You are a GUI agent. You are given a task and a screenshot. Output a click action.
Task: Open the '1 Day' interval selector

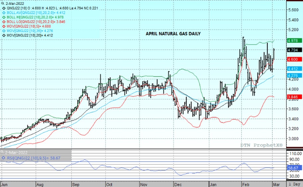pos(294,184)
